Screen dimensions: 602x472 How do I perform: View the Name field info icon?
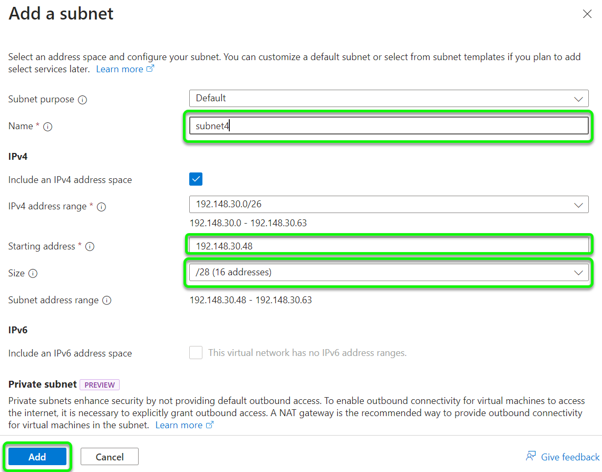(x=48, y=127)
